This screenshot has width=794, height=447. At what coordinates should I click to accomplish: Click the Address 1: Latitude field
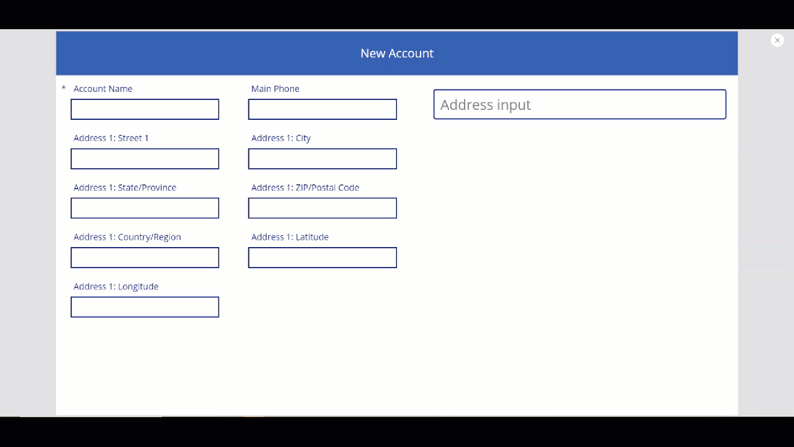click(x=322, y=257)
